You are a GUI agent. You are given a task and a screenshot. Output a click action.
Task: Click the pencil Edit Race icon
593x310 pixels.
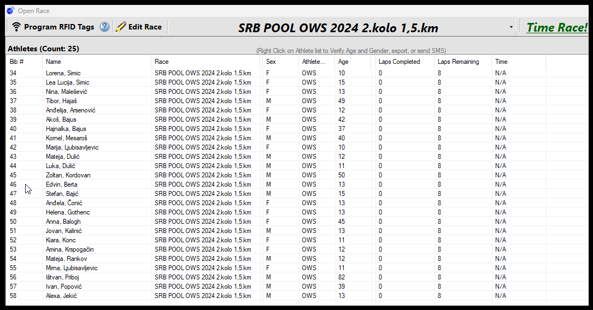pyautogui.click(x=121, y=27)
